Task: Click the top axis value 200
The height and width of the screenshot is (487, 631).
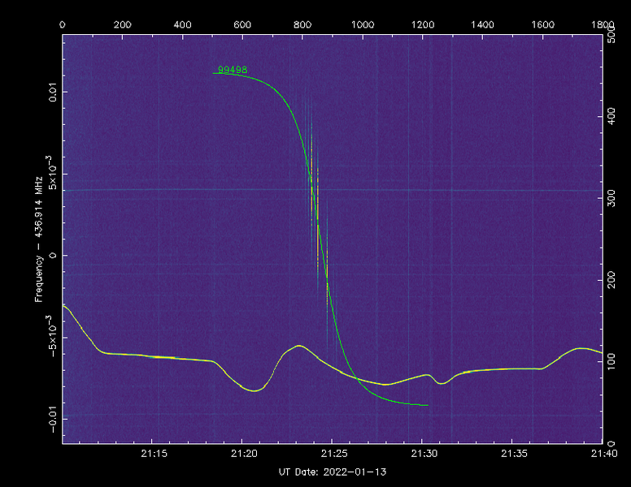Action: [122, 25]
